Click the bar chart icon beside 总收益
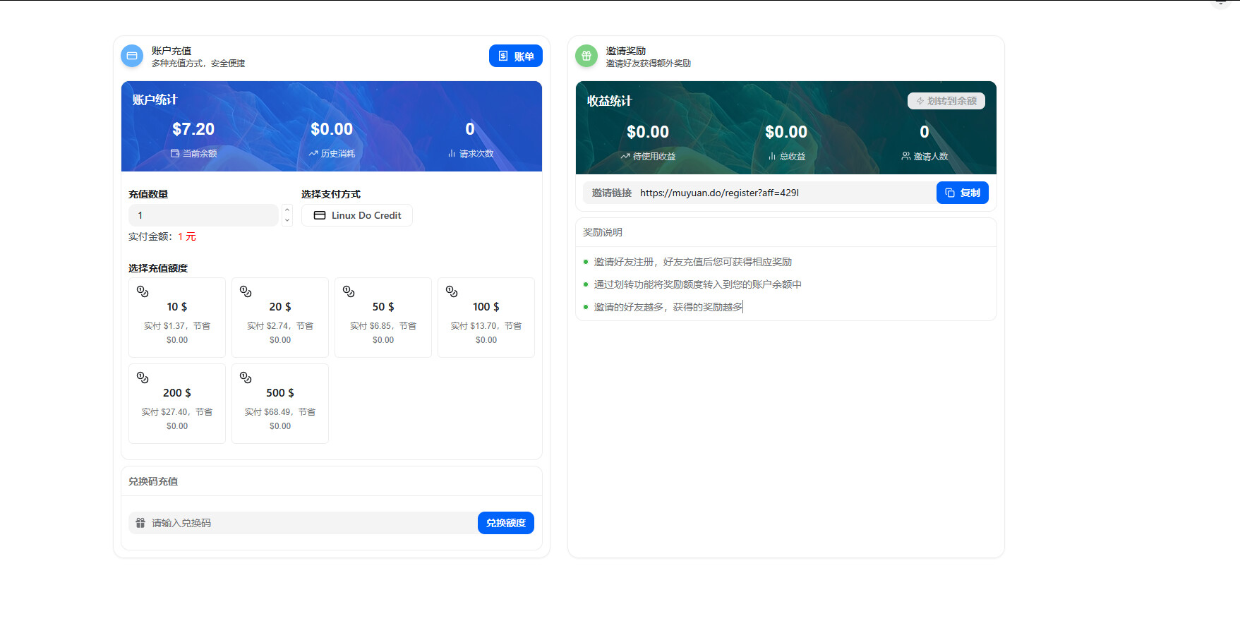The width and height of the screenshot is (1240, 621). tap(772, 156)
